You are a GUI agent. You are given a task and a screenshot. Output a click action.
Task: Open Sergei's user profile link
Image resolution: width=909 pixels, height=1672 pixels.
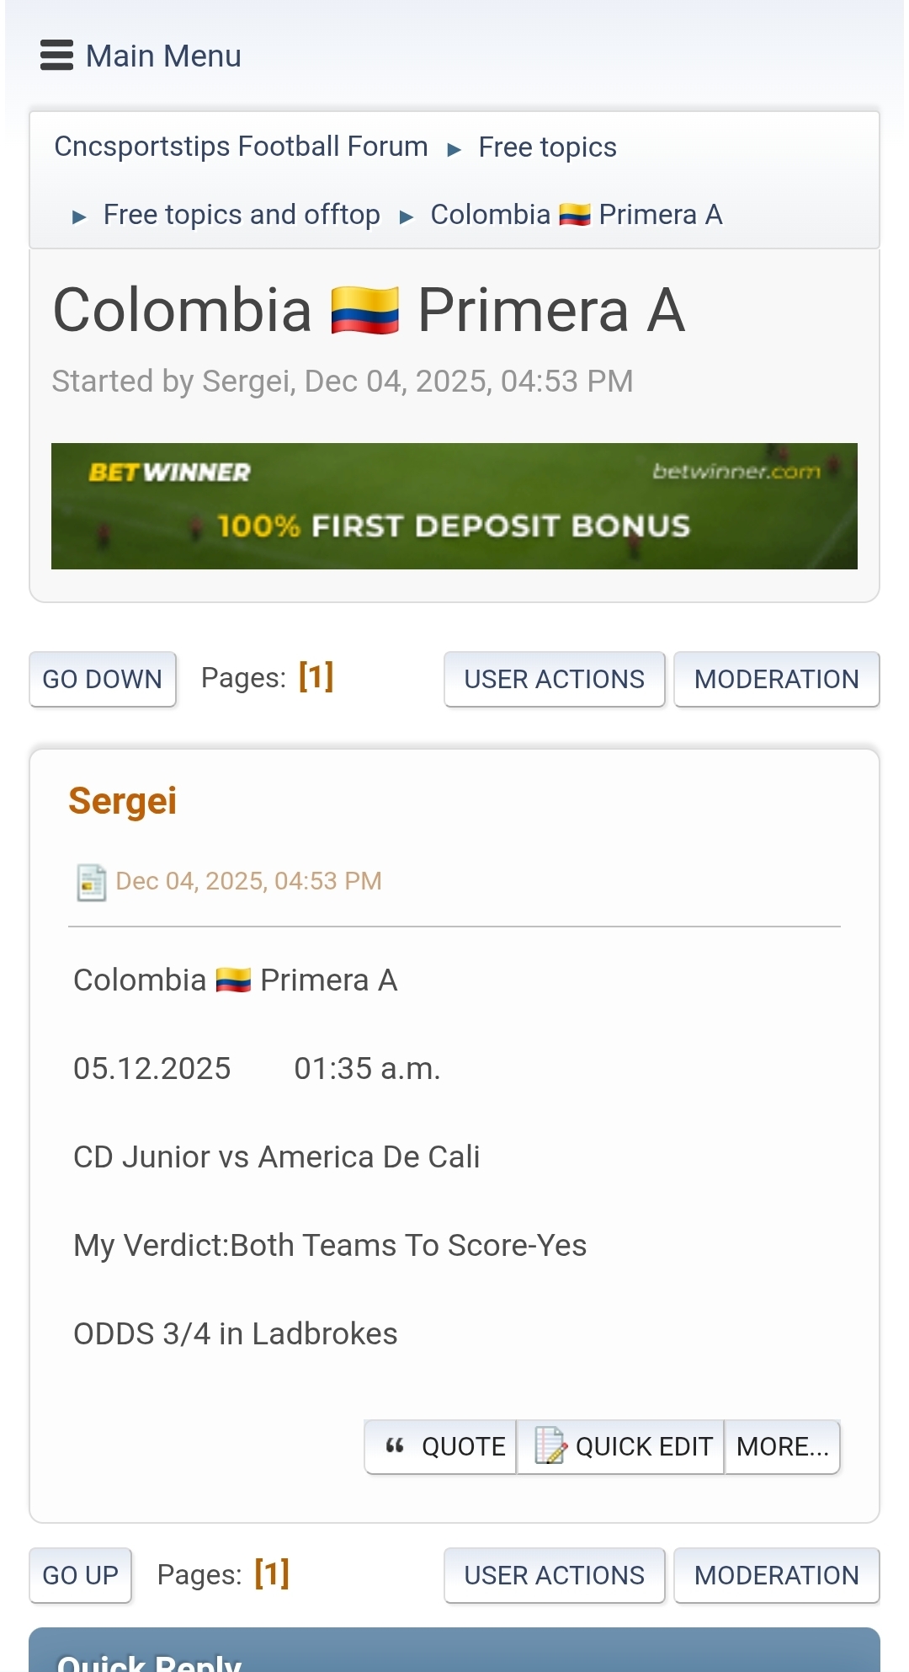point(123,801)
